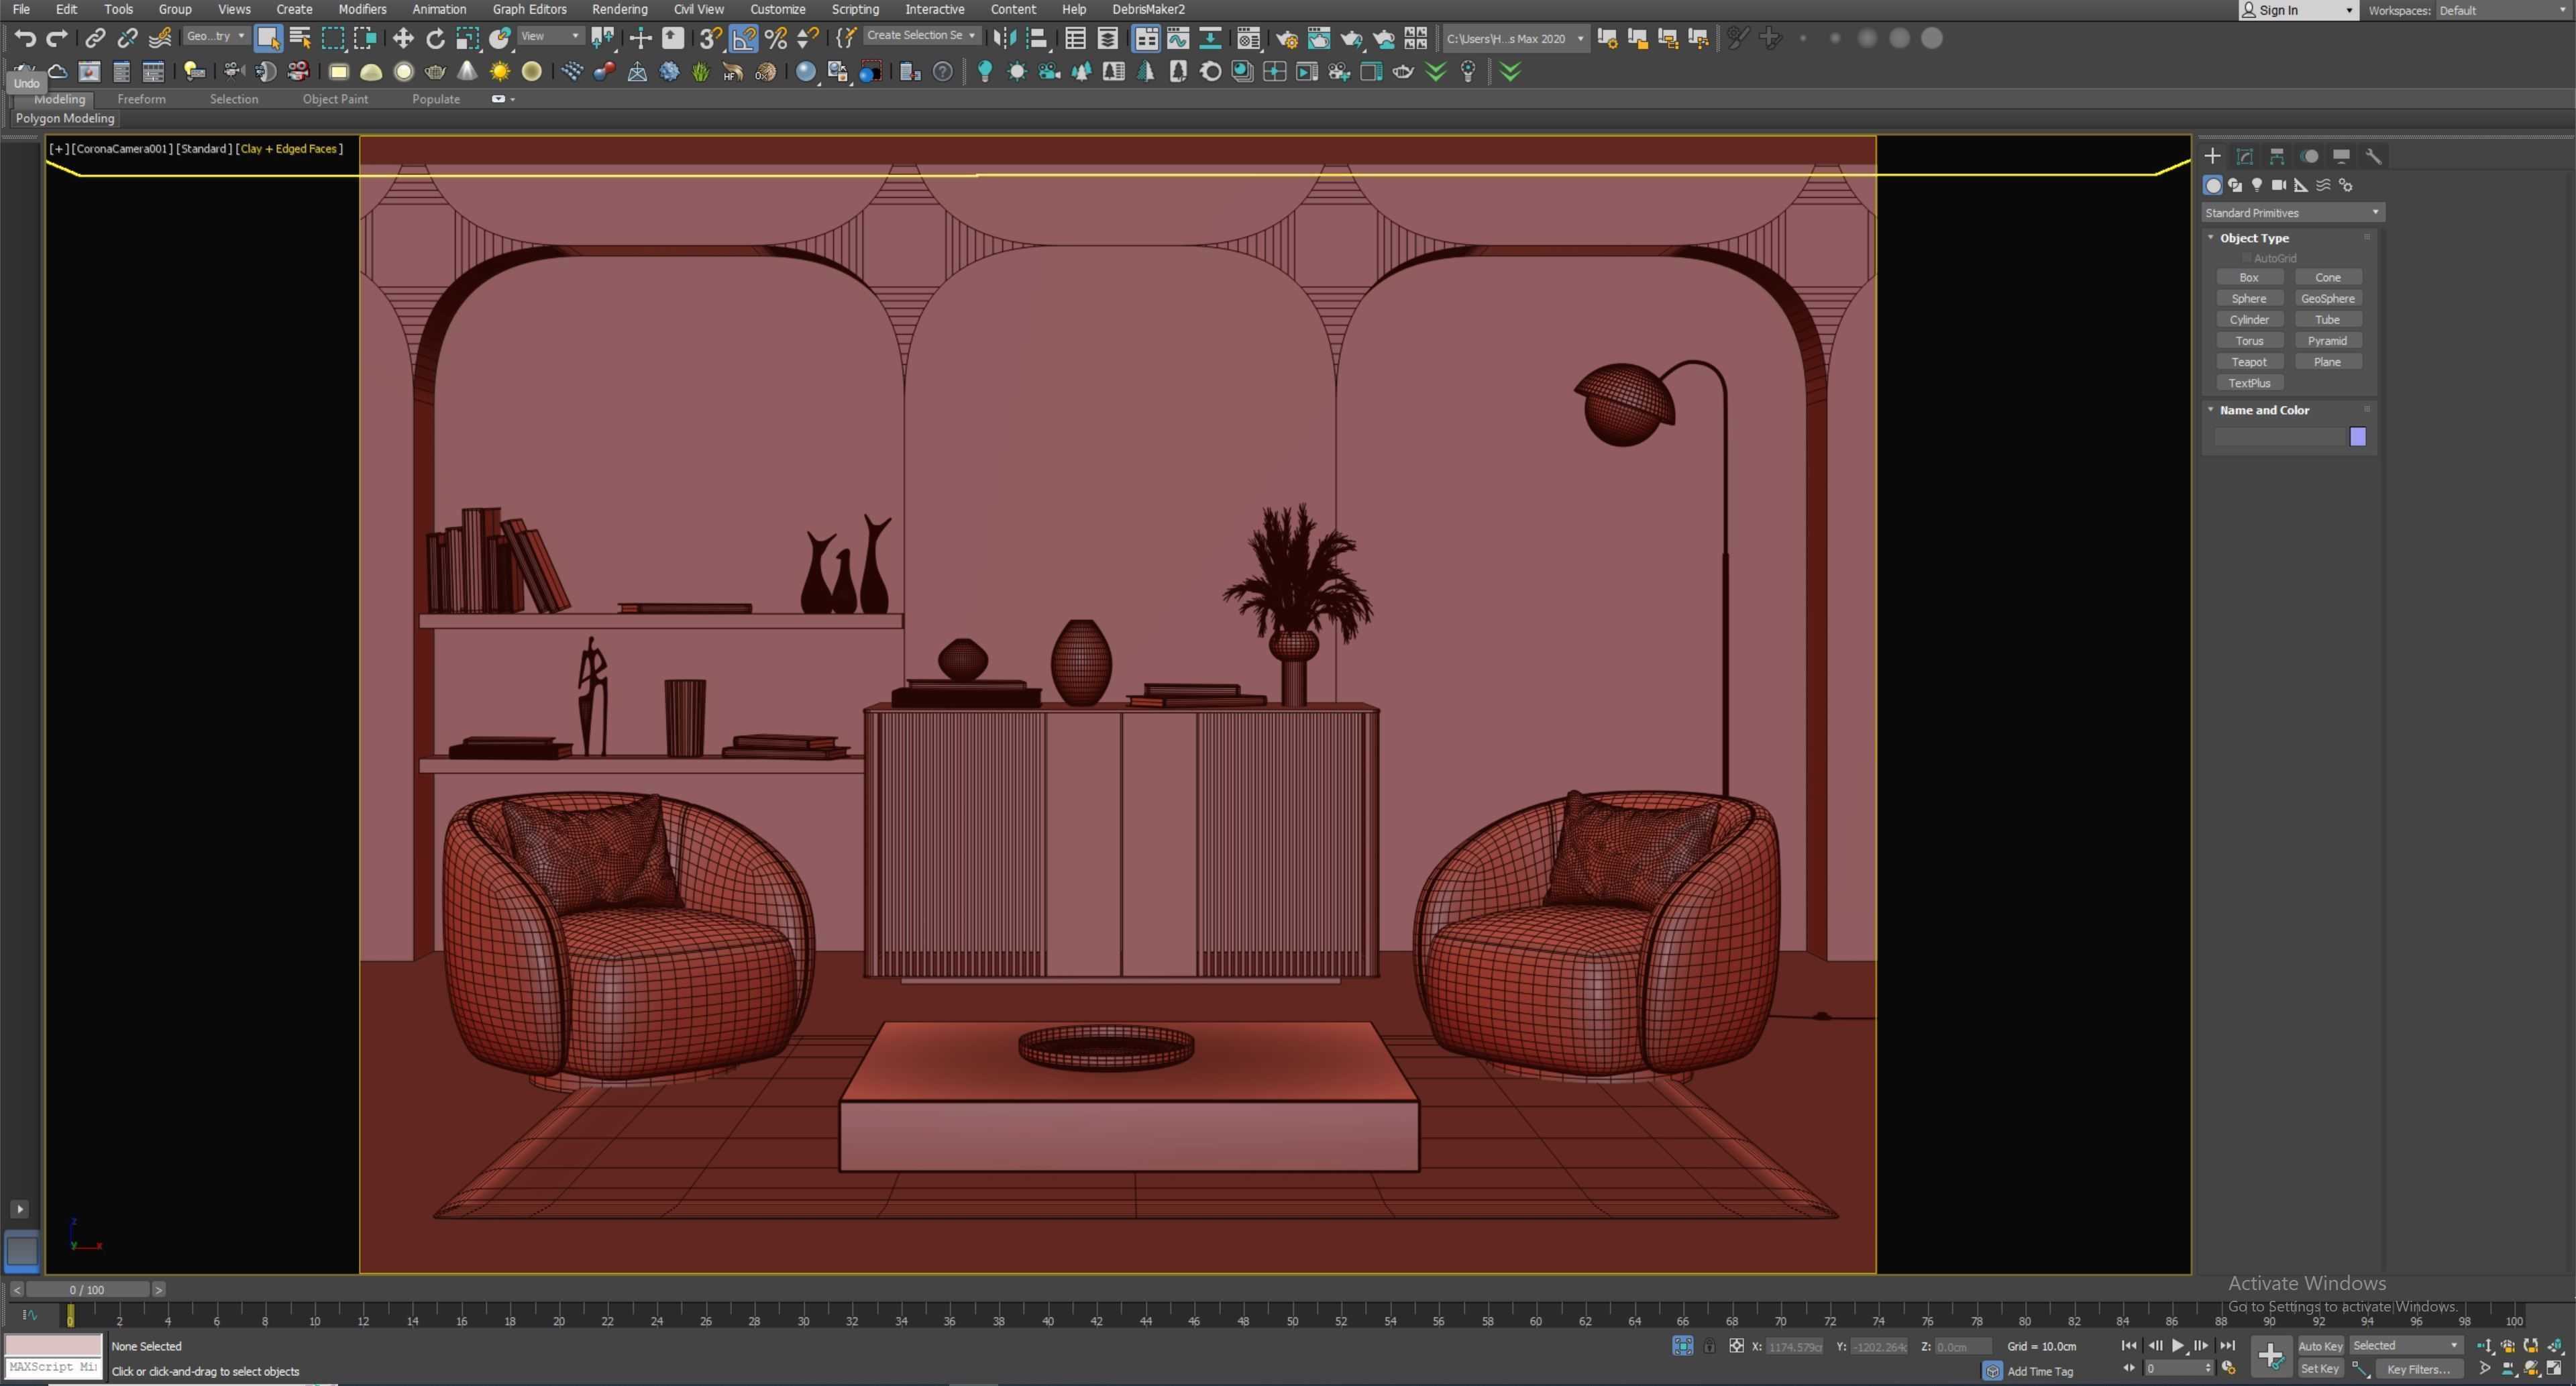The height and width of the screenshot is (1386, 2576).
Task: Click the MAXScript mini listener field
Action: [x=54, y=1368]
